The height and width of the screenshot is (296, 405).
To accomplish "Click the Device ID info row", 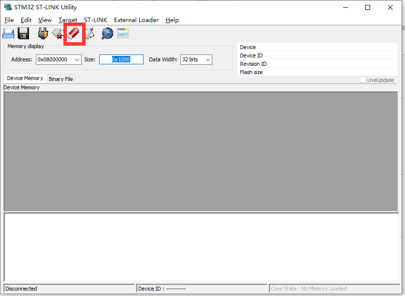I will (318, 55).
